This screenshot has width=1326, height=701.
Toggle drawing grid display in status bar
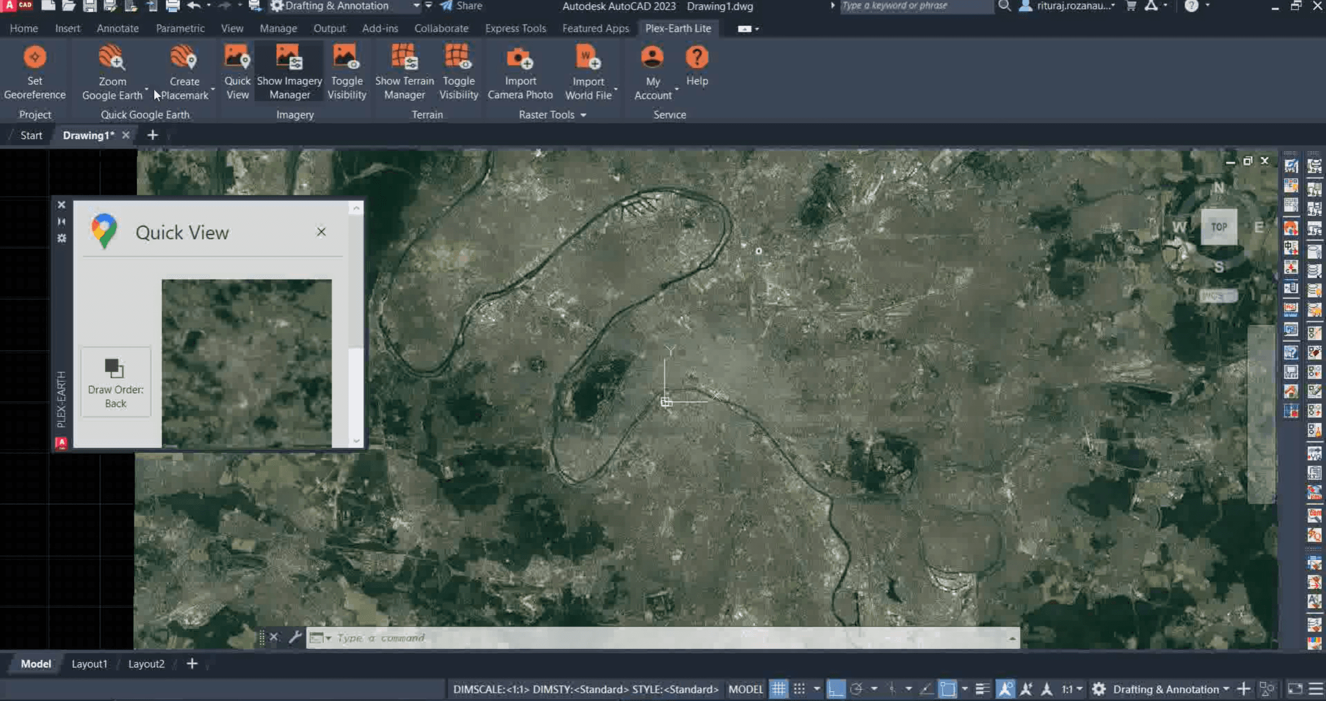pos(778,689)
